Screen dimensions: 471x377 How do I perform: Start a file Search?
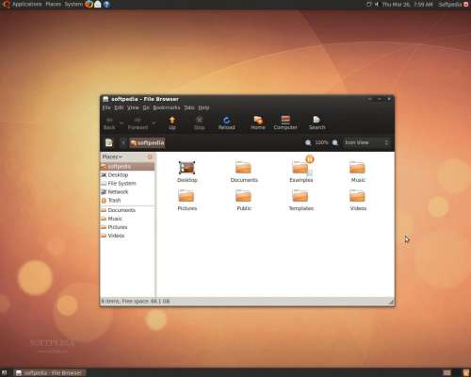(317, 123)
